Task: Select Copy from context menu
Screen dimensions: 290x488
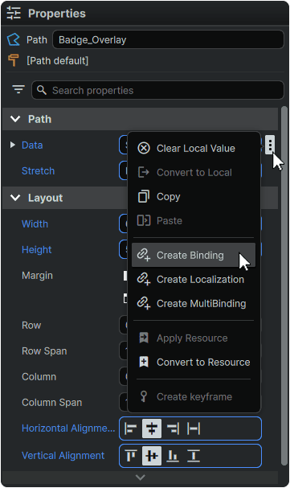Action: (x=194, y=197)
